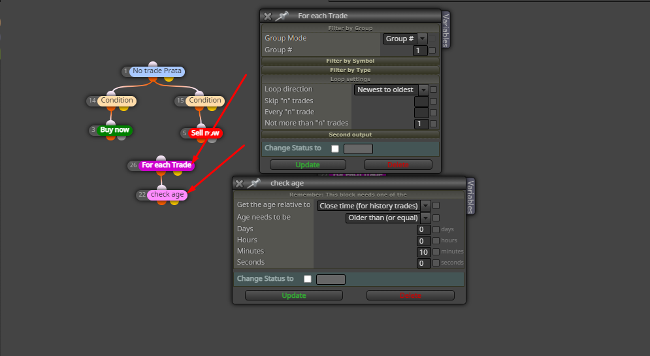Viewport: 650px width, 356px height.
Task: Click top input connector of For each Trade
Action: [161, 158]
